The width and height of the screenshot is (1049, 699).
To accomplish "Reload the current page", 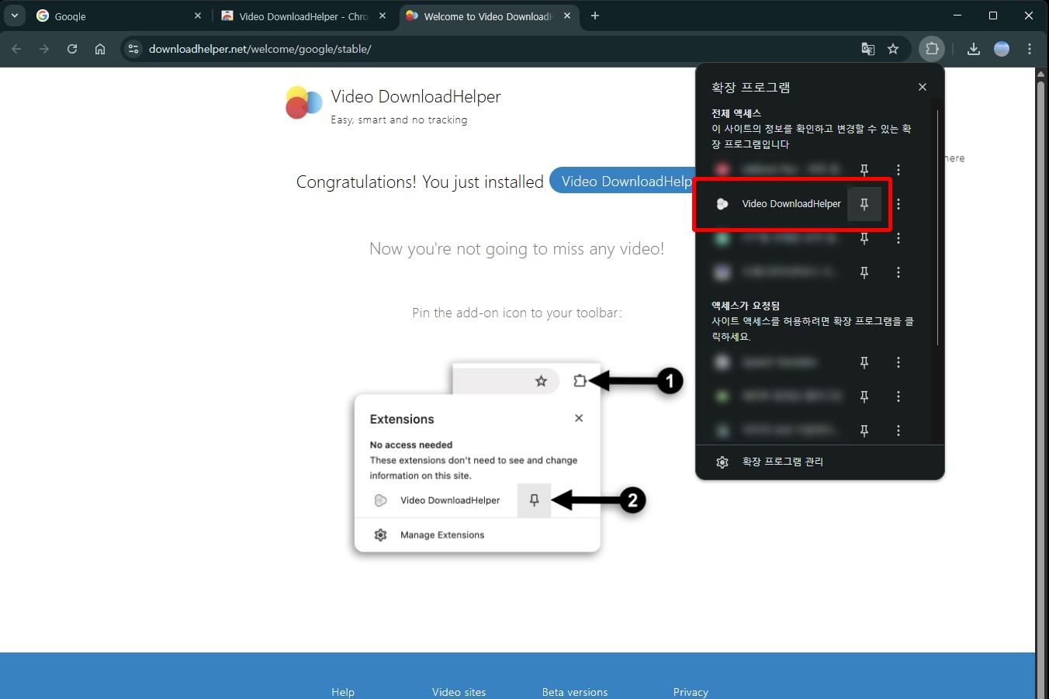I will pyautogui.click(x=72, y=49).
